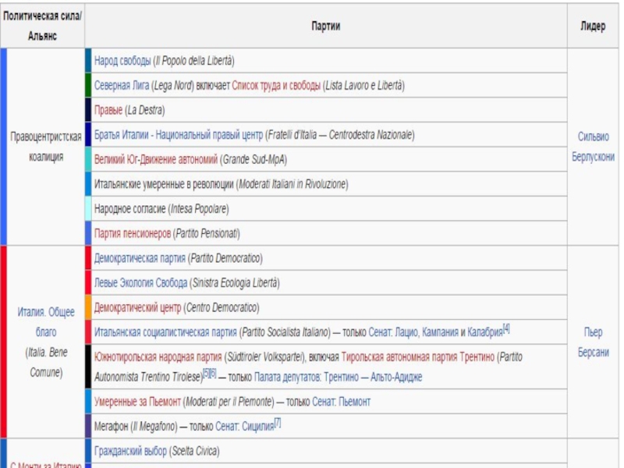Image resolution: width=624 pixels, height=468 pixels.
Task: Open Южнотирольская народная партия link
Action: click(158, 357)
